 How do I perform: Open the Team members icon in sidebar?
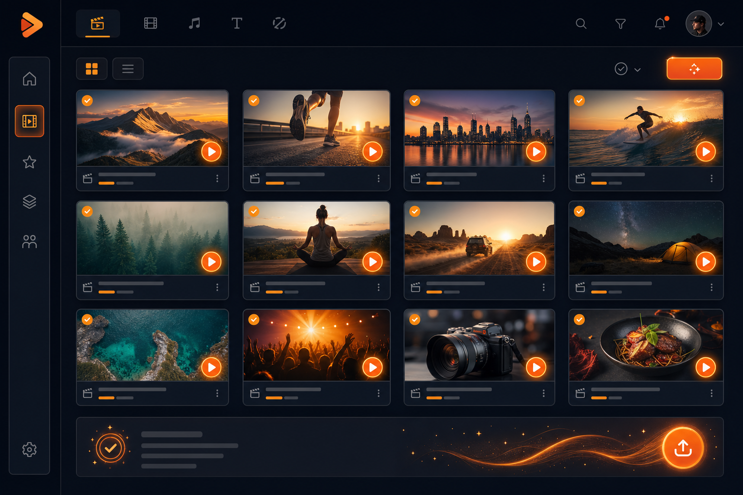click(30, 241)
